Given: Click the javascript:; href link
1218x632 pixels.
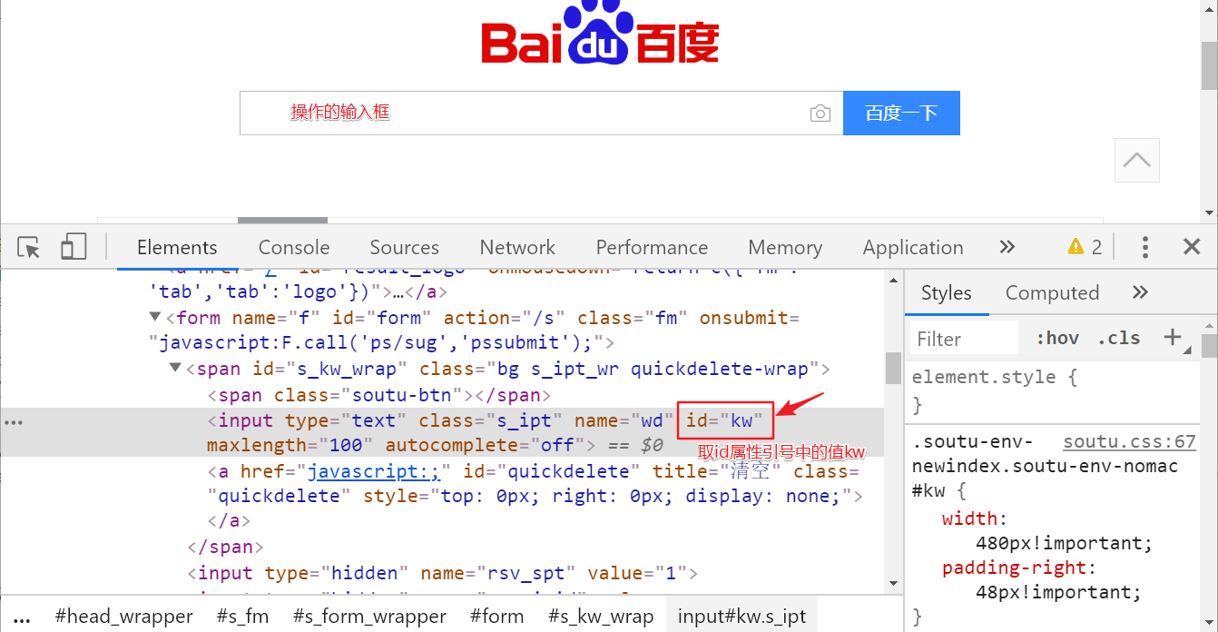Looking at the screenshot, I should pyautogui.click(x=374, y=470).
